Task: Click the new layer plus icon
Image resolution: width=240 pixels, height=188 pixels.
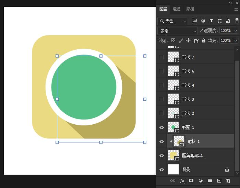Action: (x=219, y=181)
